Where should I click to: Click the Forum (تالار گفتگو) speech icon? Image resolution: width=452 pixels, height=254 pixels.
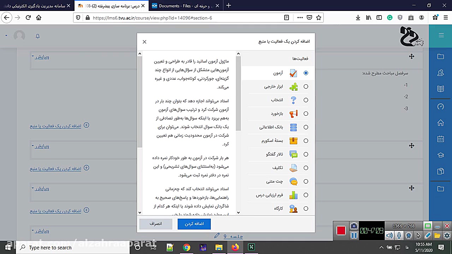[x=293, y=154]
